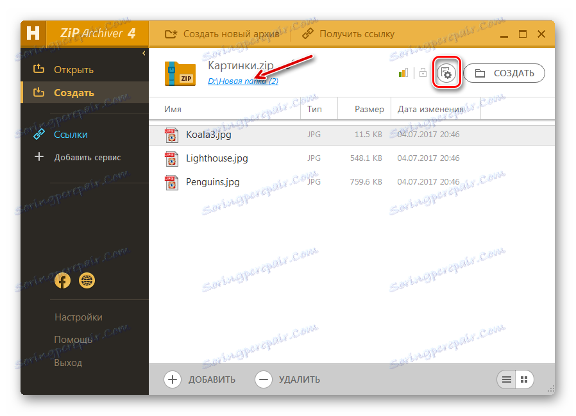Open the website globe icon
This screenshot has width=576, height=416.
tap(87, 281)
